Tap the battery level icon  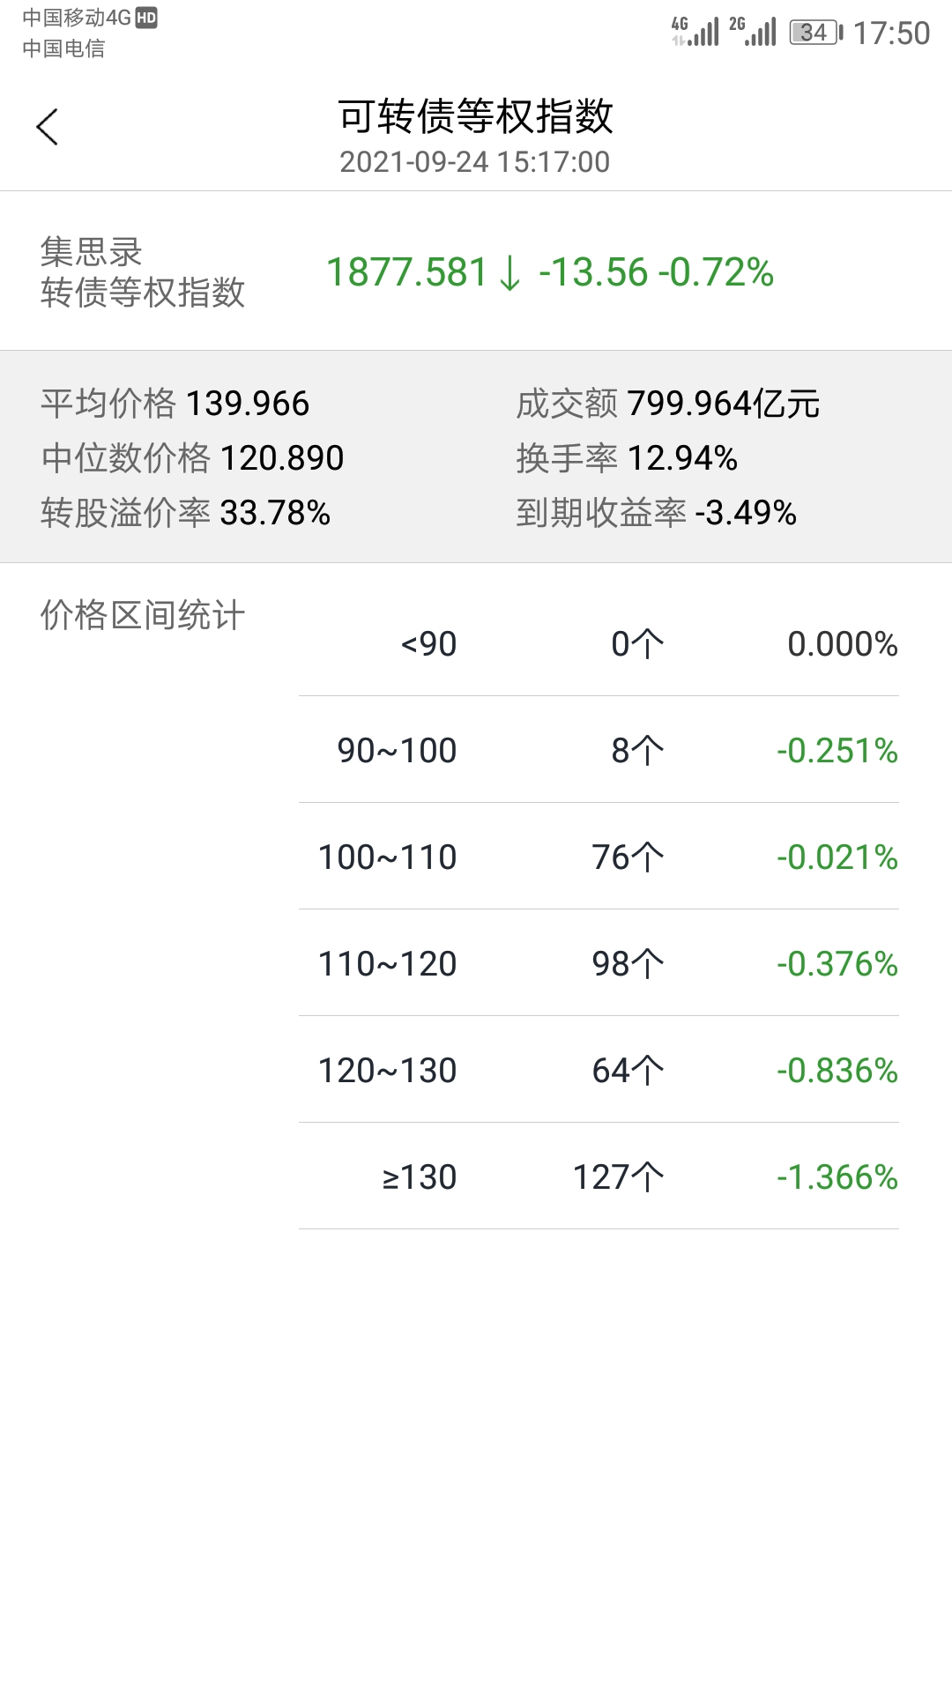(x=815, y=33)
